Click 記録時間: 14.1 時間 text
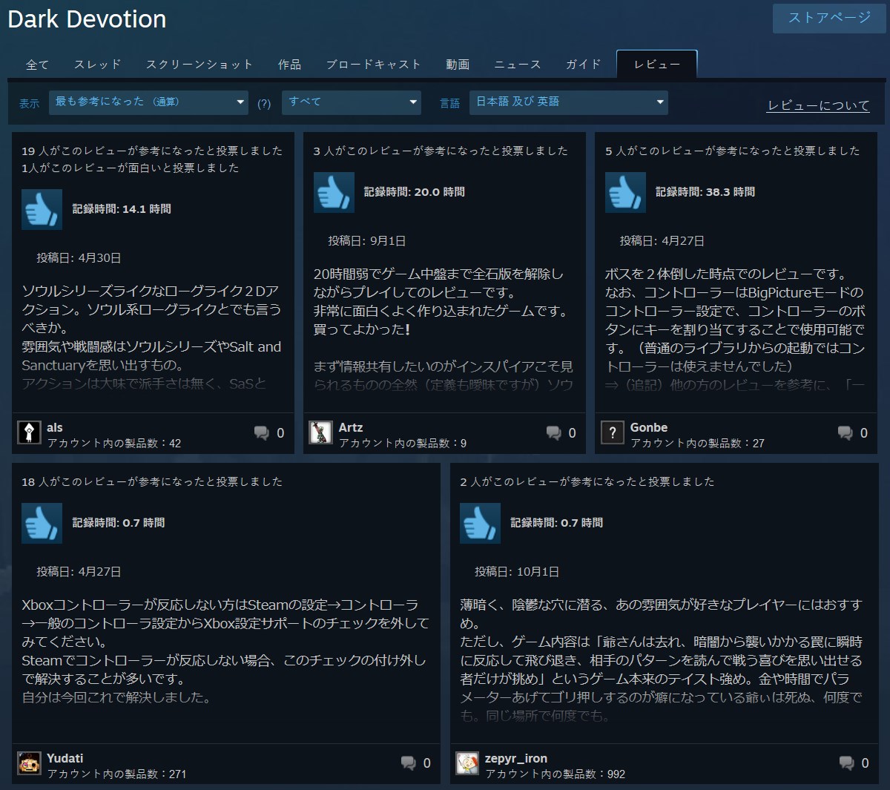The height and width of the screenshot is (790, 890). [x=122, y=209]
